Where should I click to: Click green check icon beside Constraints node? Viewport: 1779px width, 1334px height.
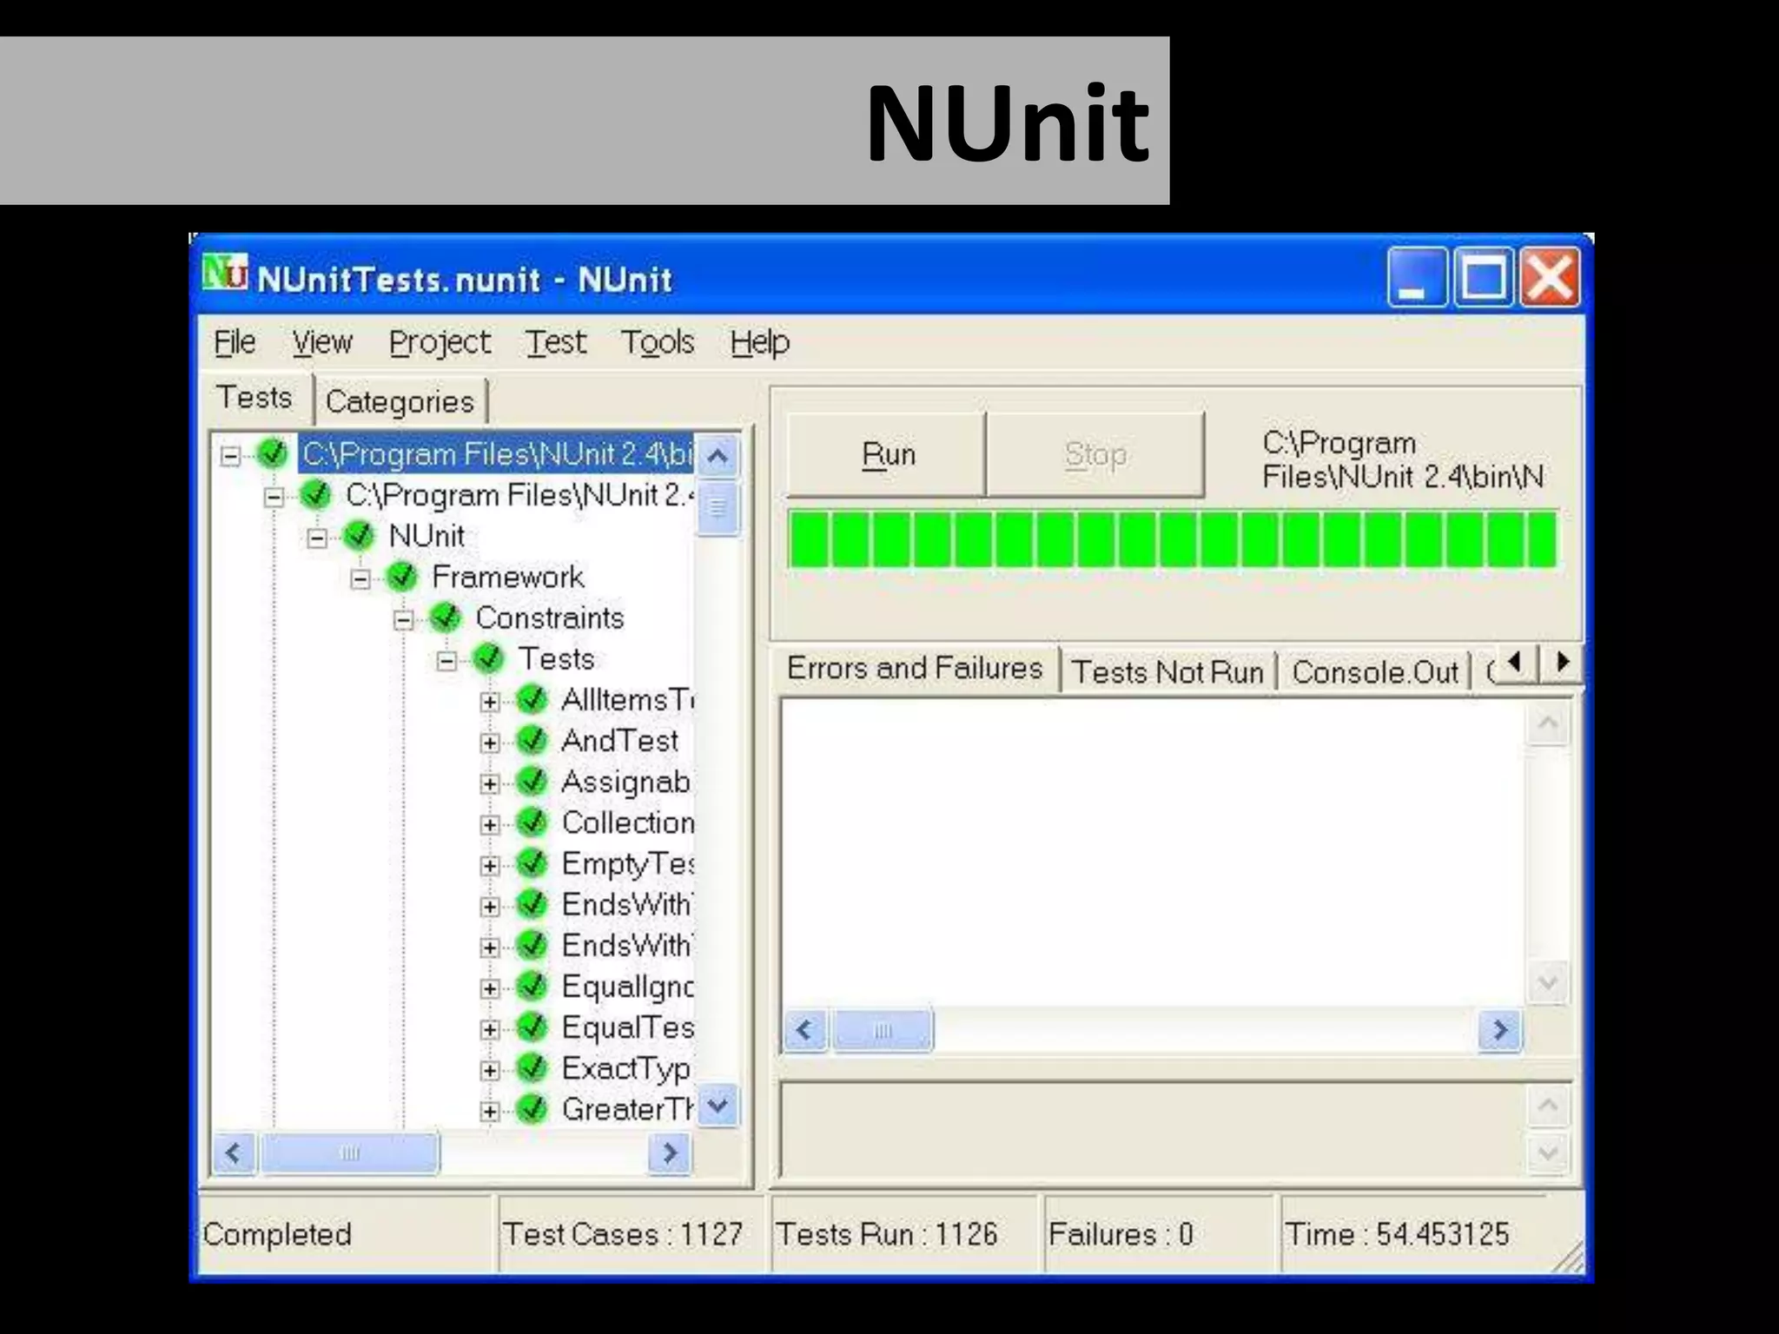pos(445,617)
